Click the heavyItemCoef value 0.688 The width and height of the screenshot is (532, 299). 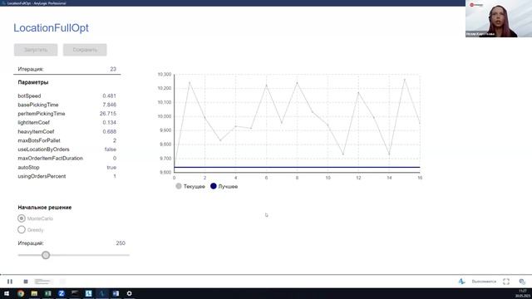(x=109, y=131)
